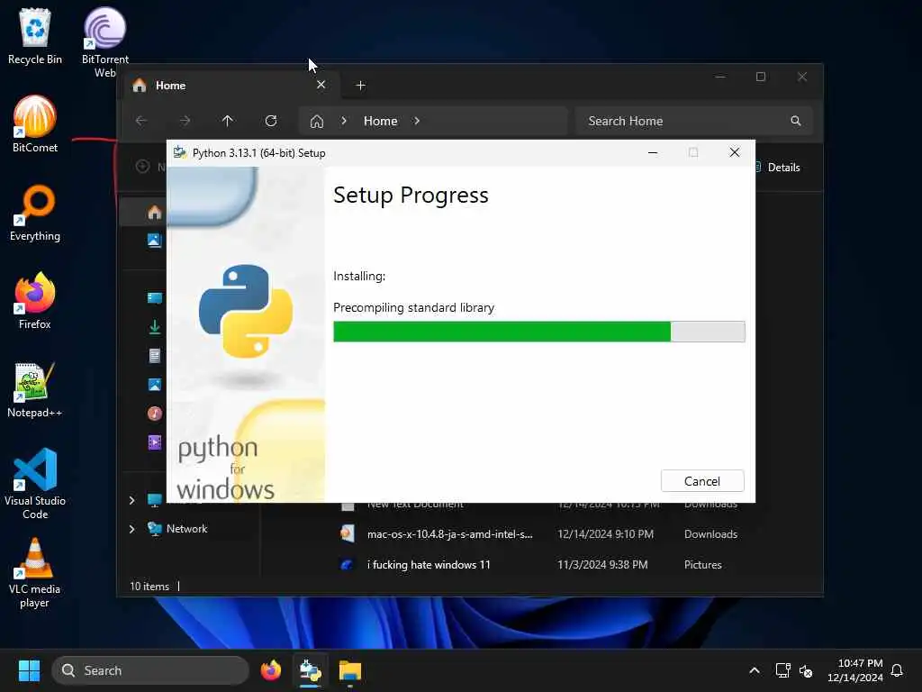Open the notifications bell icon
Viewport: 922px width, 692px height.
click(897, 670)
